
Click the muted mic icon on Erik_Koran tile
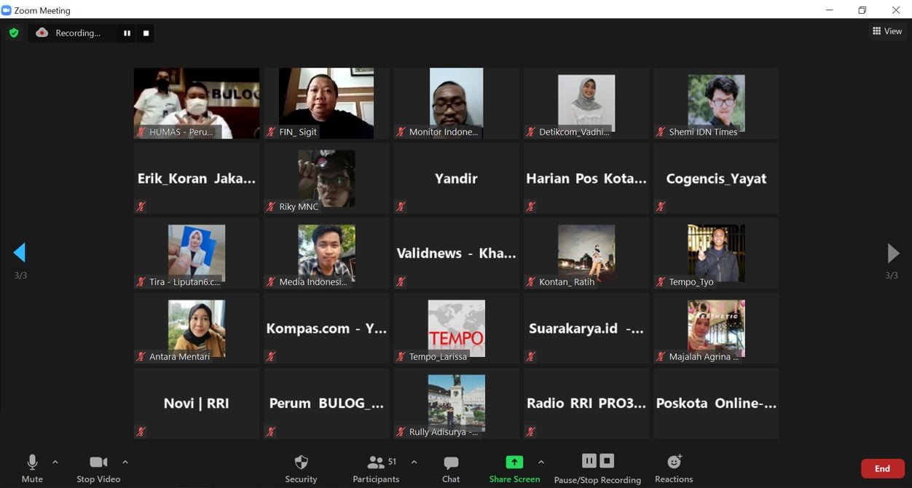pyautogui.click(x=141, y=207)
